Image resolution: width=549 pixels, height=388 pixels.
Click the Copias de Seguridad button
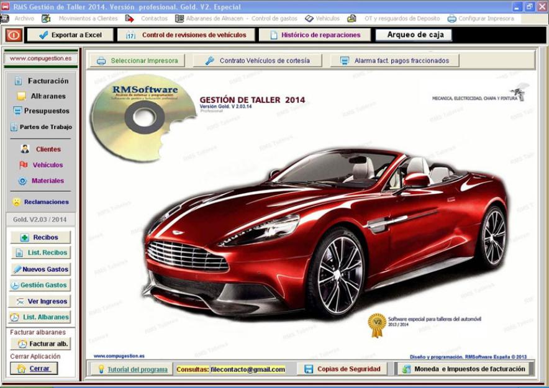(x=342, y=369)
